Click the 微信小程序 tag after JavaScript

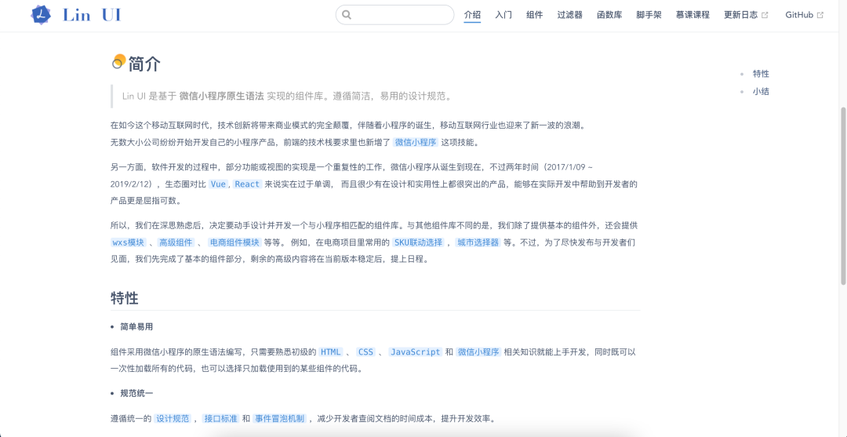(478, 352)
